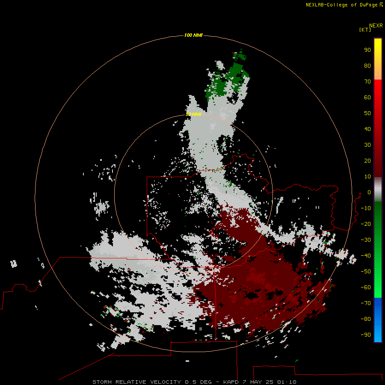Click the 30 value on the velocity scale
The width and height of the screenshot is (385, 385).
(x=367, y=145)
